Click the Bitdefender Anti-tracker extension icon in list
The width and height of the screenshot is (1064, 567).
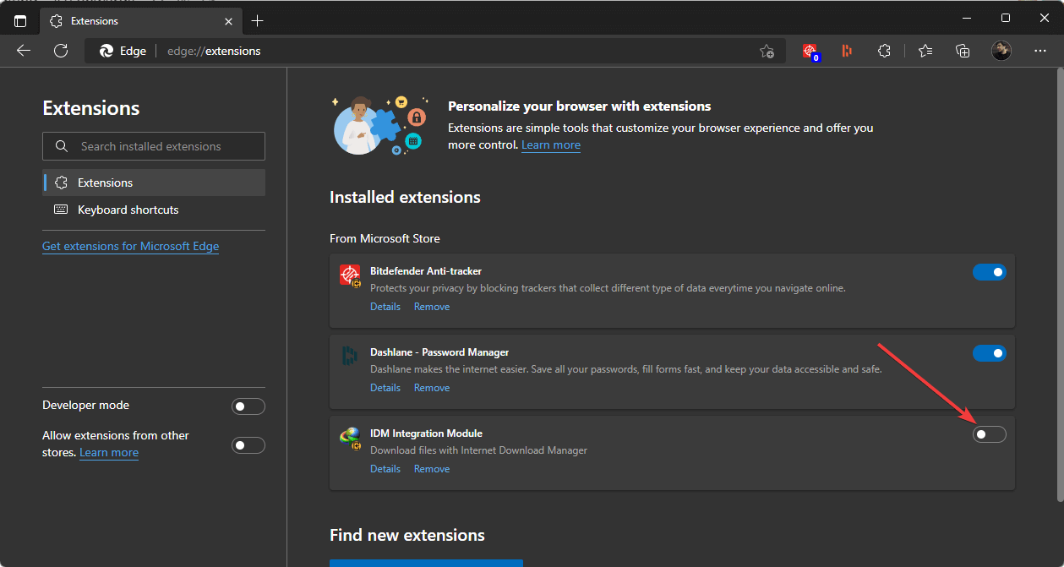(350, 275)
